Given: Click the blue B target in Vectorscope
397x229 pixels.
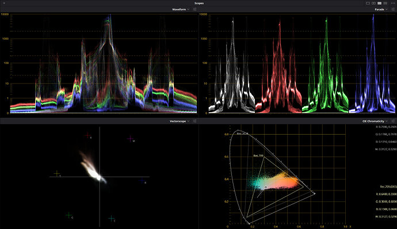Looking at the screenshot, I should 143,181.
